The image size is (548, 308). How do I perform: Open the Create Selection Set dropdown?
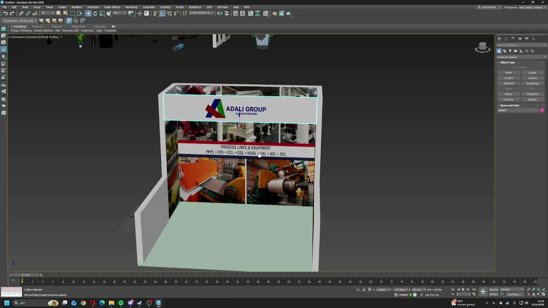(x=201, y=13)
